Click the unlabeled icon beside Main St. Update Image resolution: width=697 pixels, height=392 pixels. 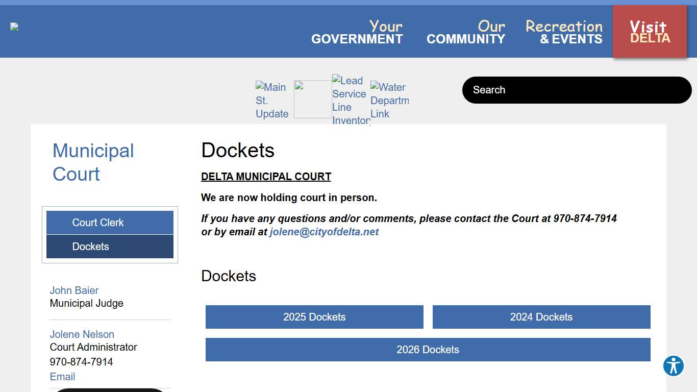(x=312, y=100)
